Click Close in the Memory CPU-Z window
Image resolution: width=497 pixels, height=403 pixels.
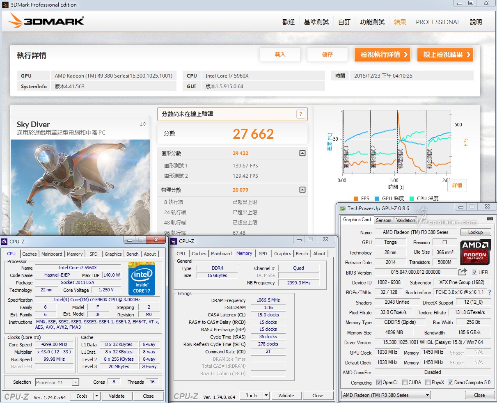coord(318,396)
